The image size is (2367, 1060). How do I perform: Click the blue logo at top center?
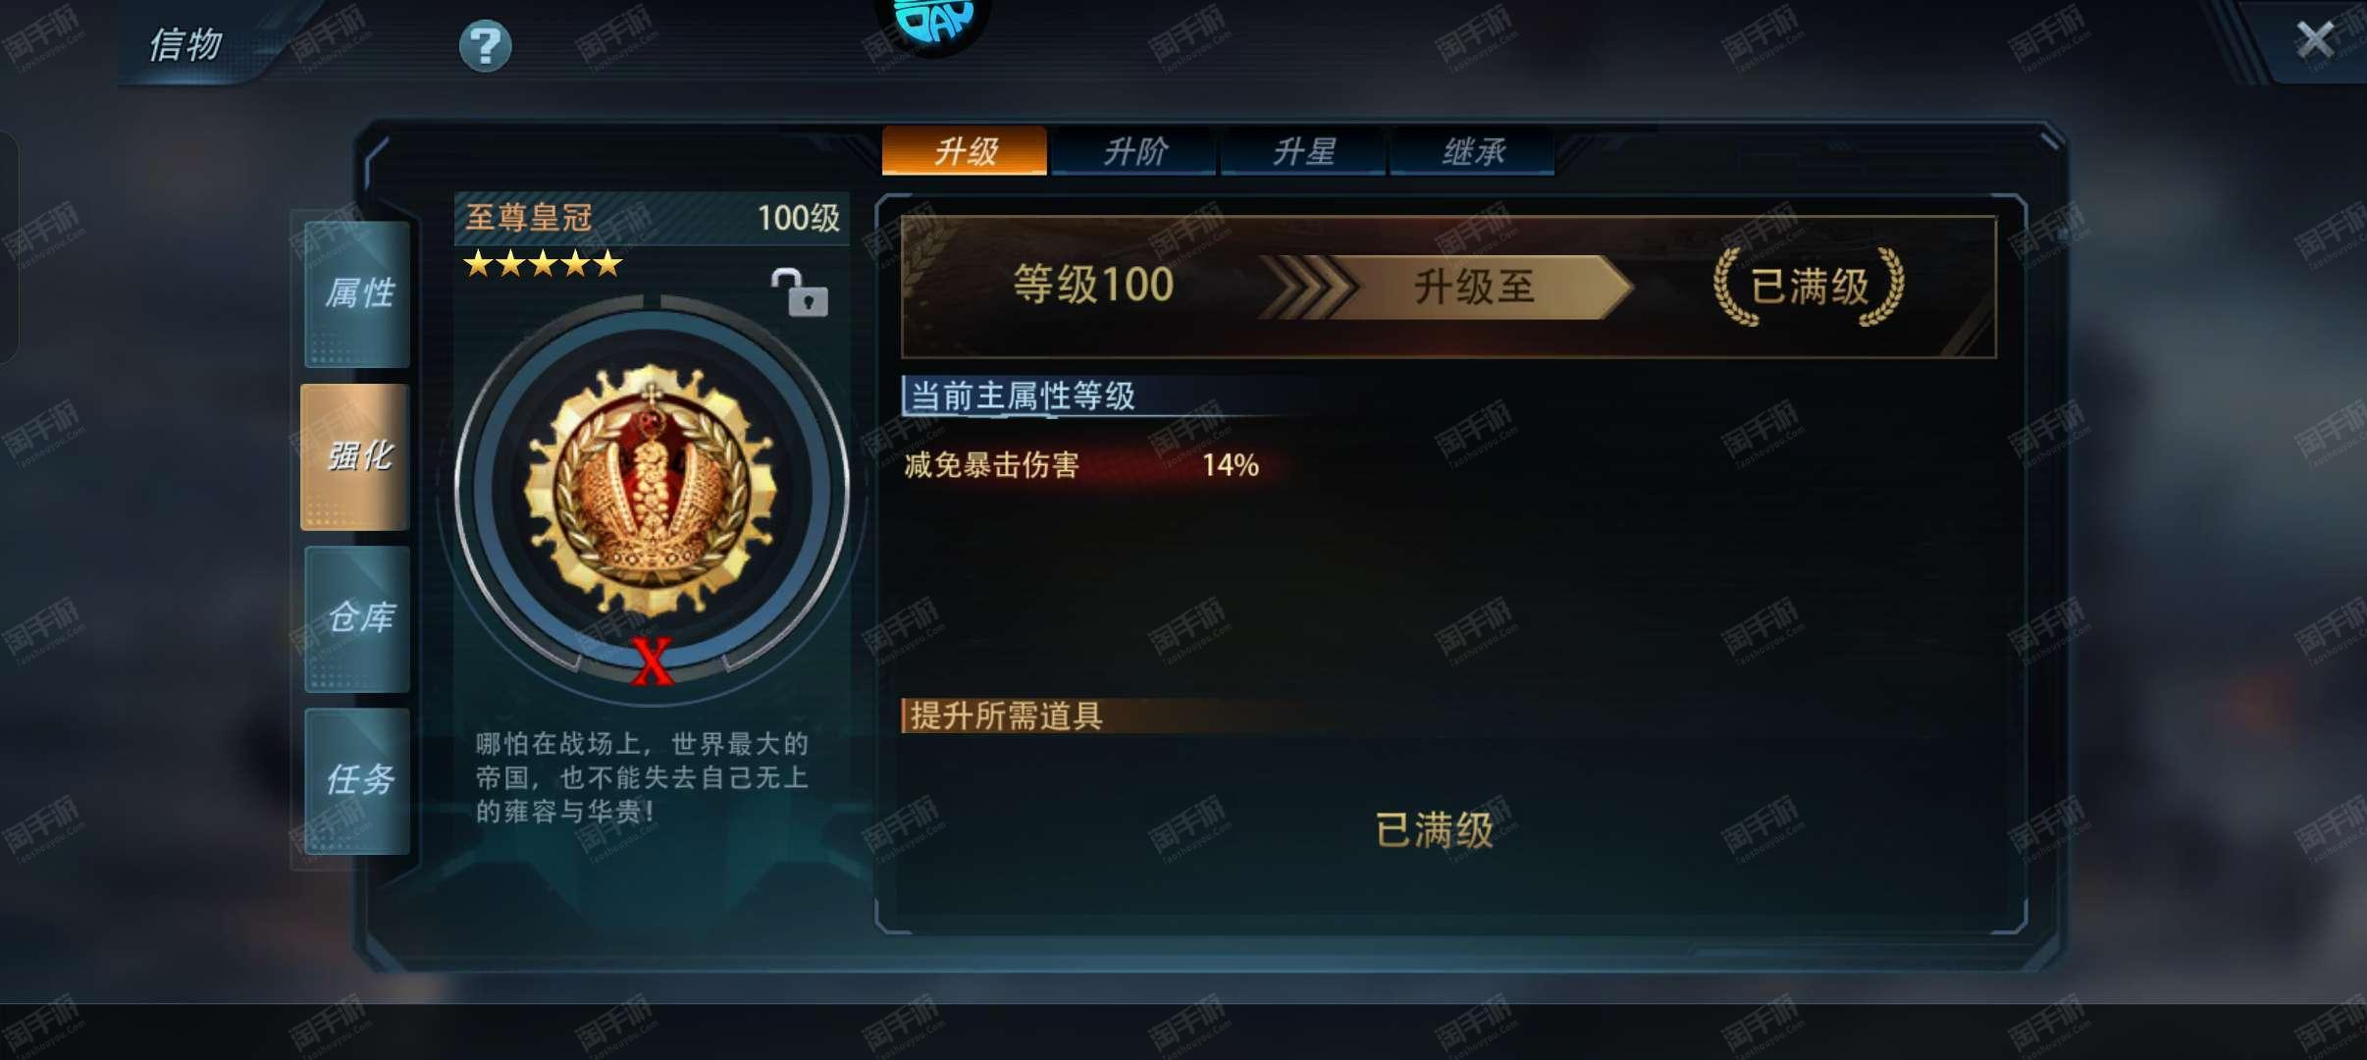click(933, 22)
